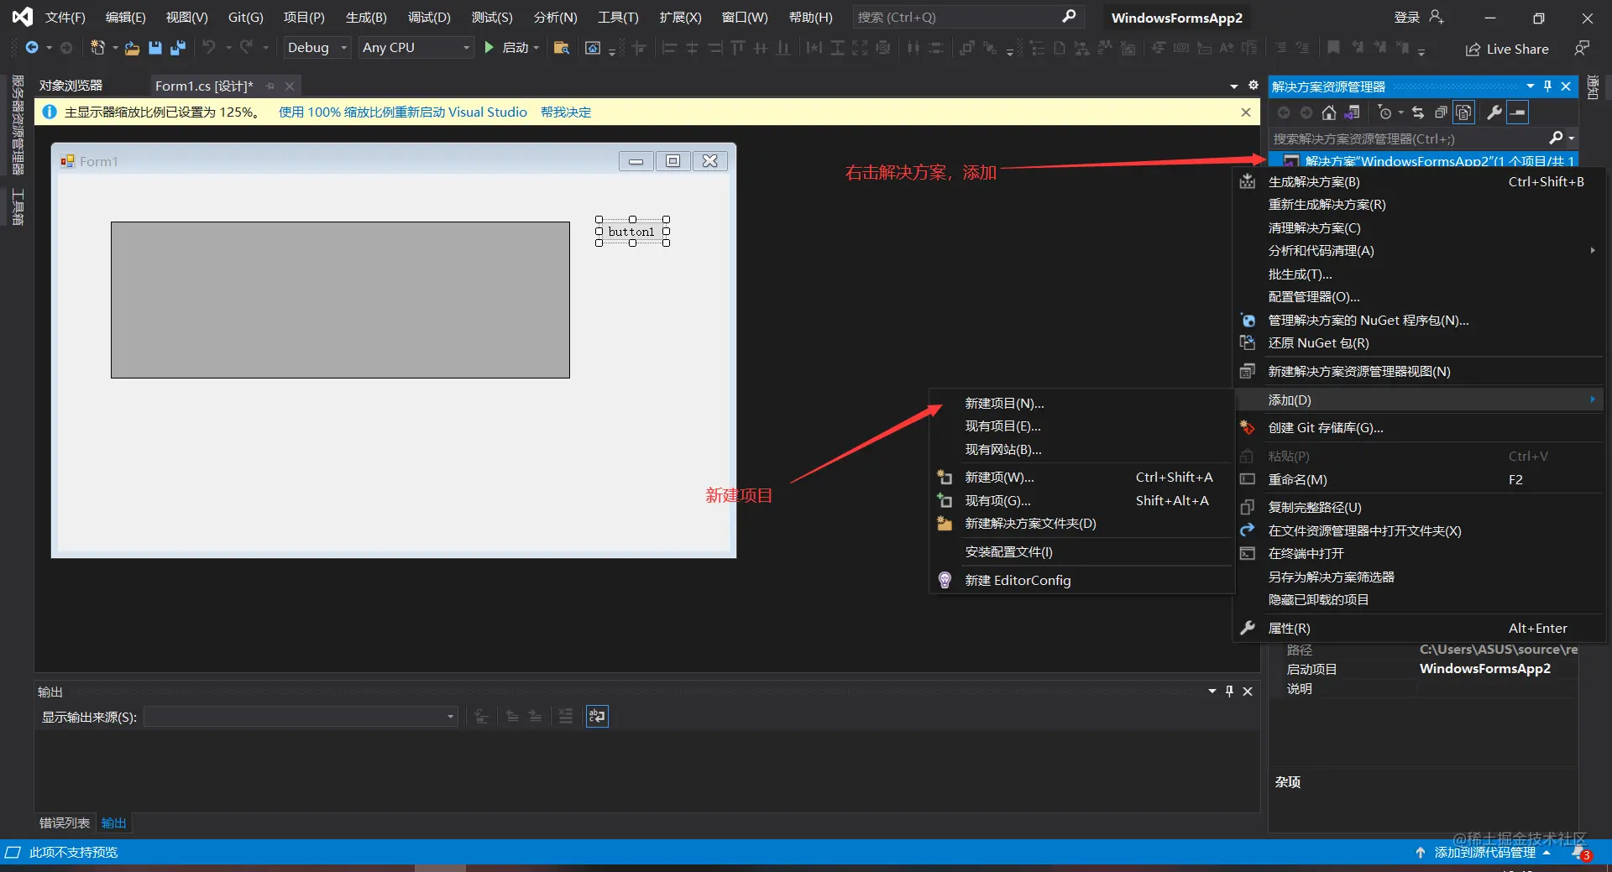Open the 调试(D) menu in menu bar
The width and height of the screenshot is (1612, 872).
[x=429, y=18]
